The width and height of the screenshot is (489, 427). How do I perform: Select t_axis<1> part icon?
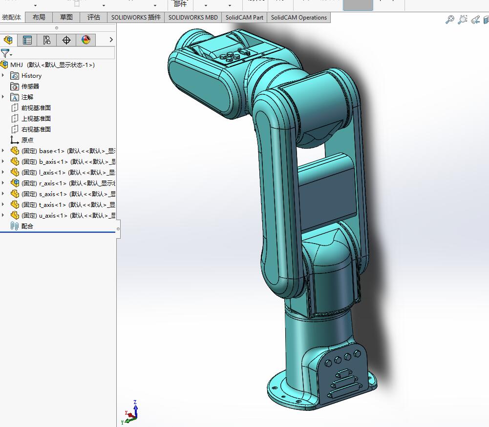tap(15, 204)
